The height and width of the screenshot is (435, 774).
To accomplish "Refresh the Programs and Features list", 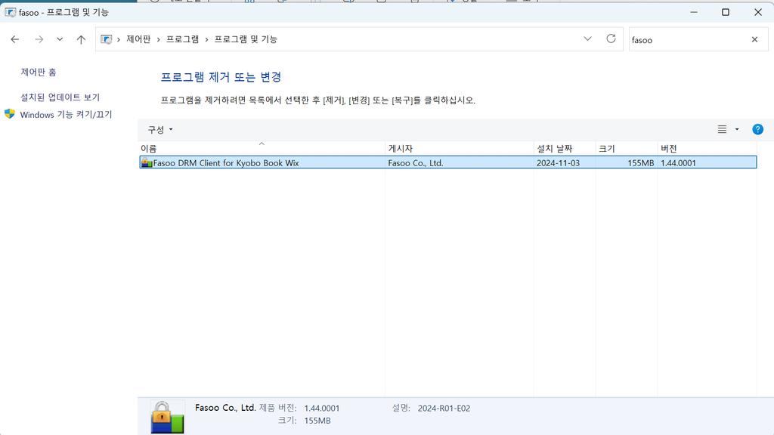I will click(611, 39).
